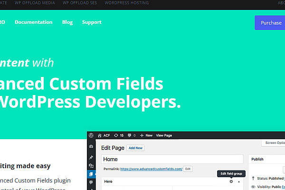Click the Add New button

pos(135,148)
